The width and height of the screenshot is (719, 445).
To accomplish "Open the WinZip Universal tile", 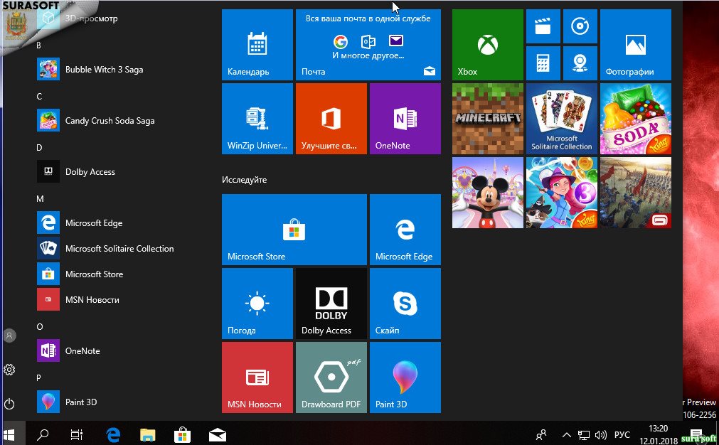I will (x=257, y=119).
